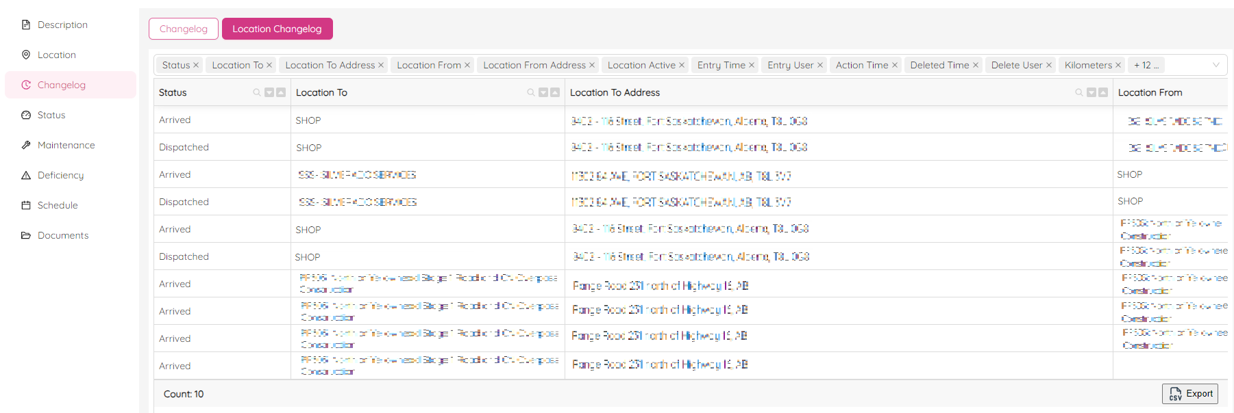Search within Location To Address column
This screenshot has height=413, width=1234.
click(1079, 92)
